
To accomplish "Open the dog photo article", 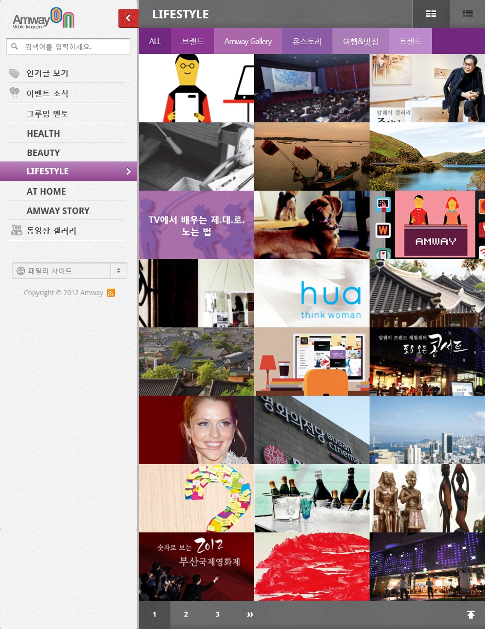I will click(312, 225).
